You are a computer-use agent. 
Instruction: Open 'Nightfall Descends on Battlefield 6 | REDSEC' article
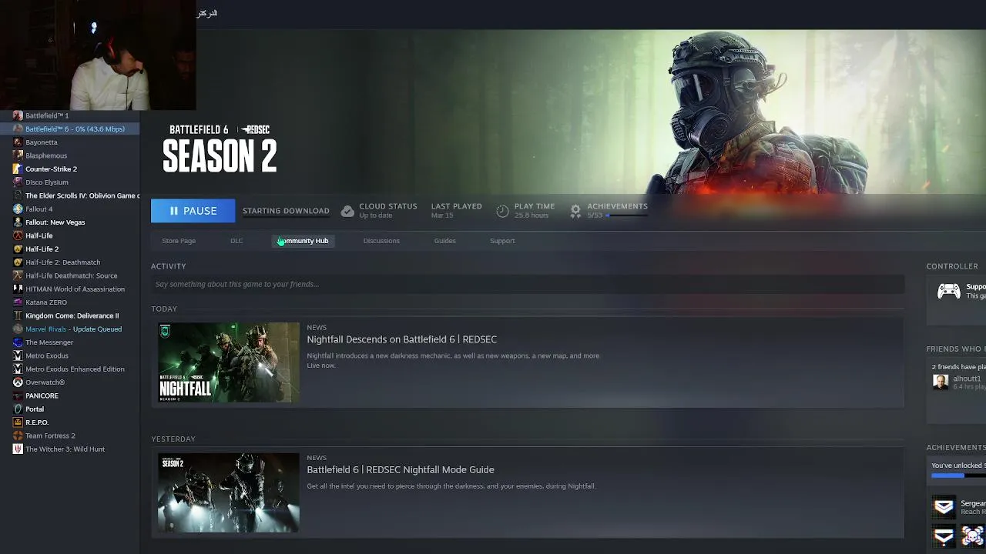click(x=402, y=339)
